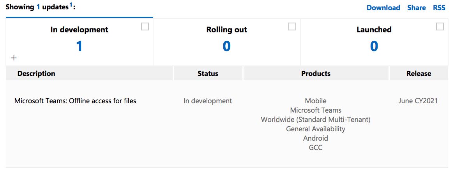Click the large 1 count under In development
This screenshot has width=454, height=173.
(79, 46)
